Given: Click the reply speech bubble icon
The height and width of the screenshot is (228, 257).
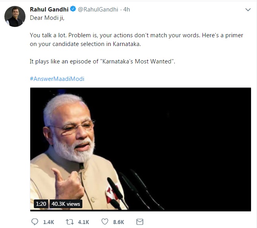Looking at the screenshot, I should (34, 222).
